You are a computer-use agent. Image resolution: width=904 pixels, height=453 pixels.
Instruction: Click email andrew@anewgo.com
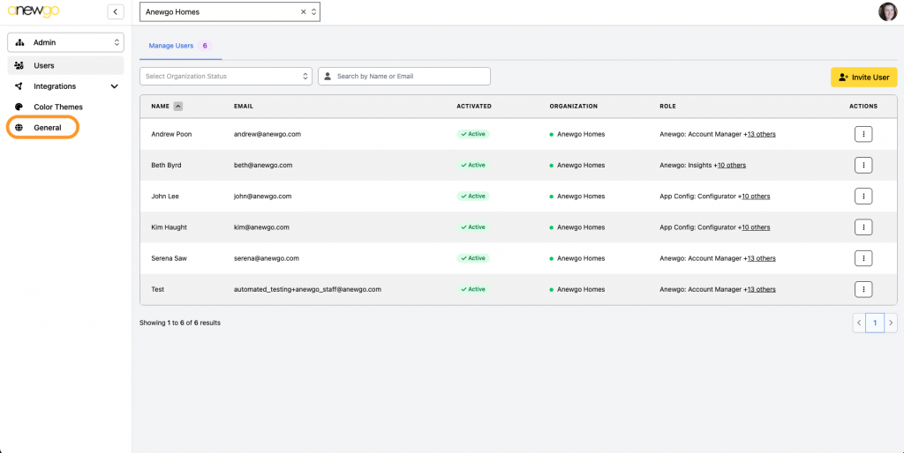pos(267,134)
